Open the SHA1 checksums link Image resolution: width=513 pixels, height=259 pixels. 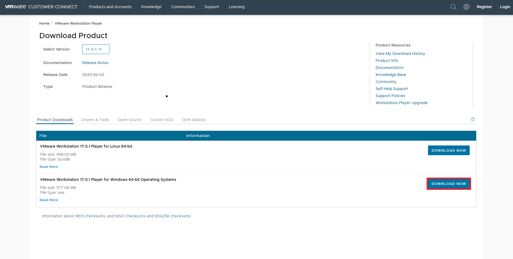pyautogui.click(x=130, y=216)
